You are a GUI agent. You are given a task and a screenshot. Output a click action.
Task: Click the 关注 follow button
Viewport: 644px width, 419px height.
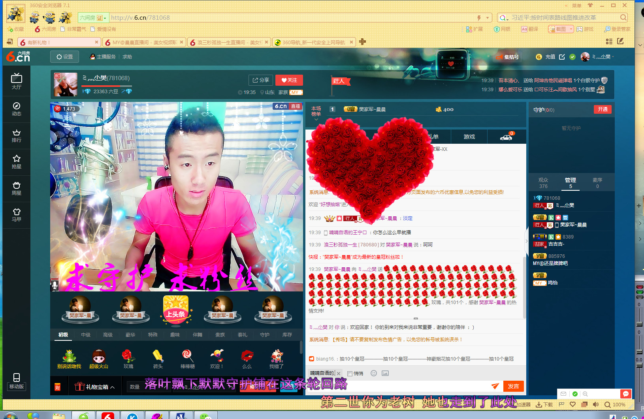pos(289,80)
